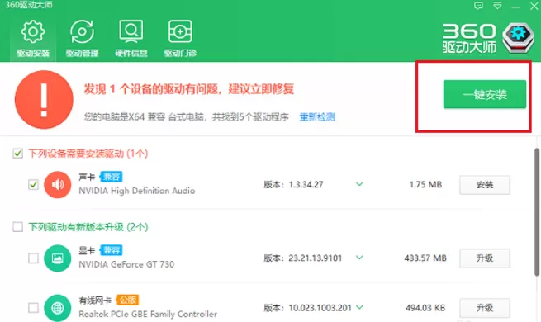Open the 硬件信息 monitor icon tab
Viewport: 541px width, 322px height.
[131, 38]
